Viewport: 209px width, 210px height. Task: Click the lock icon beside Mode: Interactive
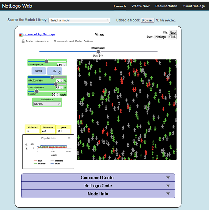pyautogui.click(x=23, y=41)
